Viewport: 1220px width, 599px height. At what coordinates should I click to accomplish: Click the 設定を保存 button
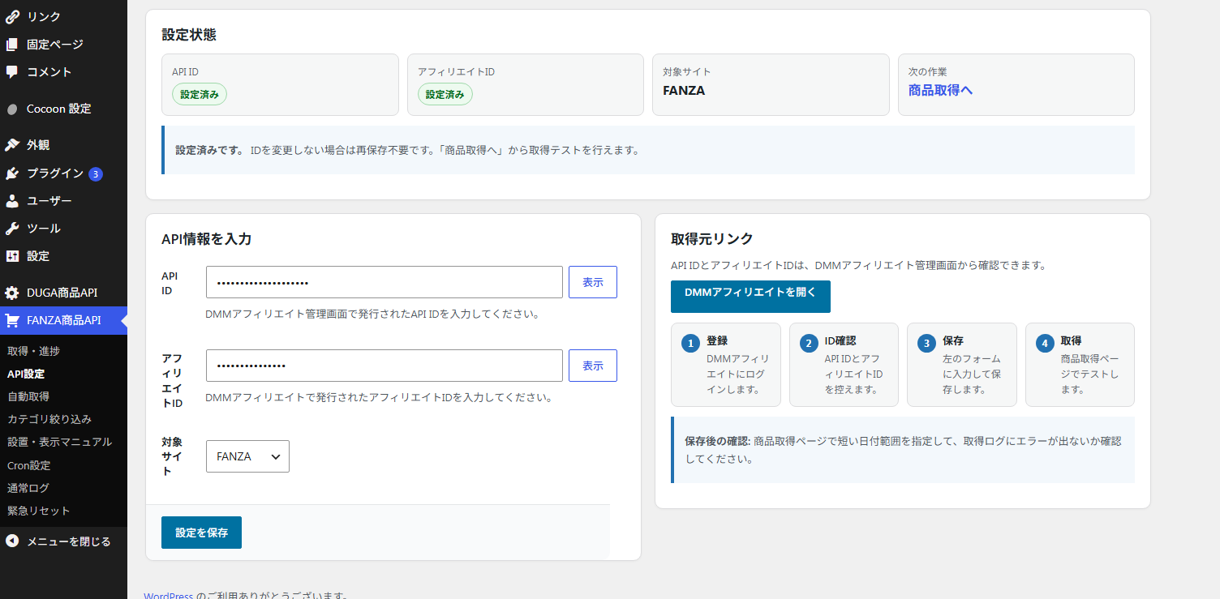[x=201, y=533]
